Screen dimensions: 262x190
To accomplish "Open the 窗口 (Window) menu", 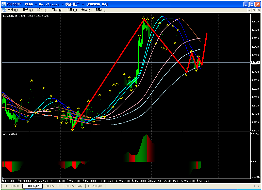I will pyautogui.click(x=86, y=10).
